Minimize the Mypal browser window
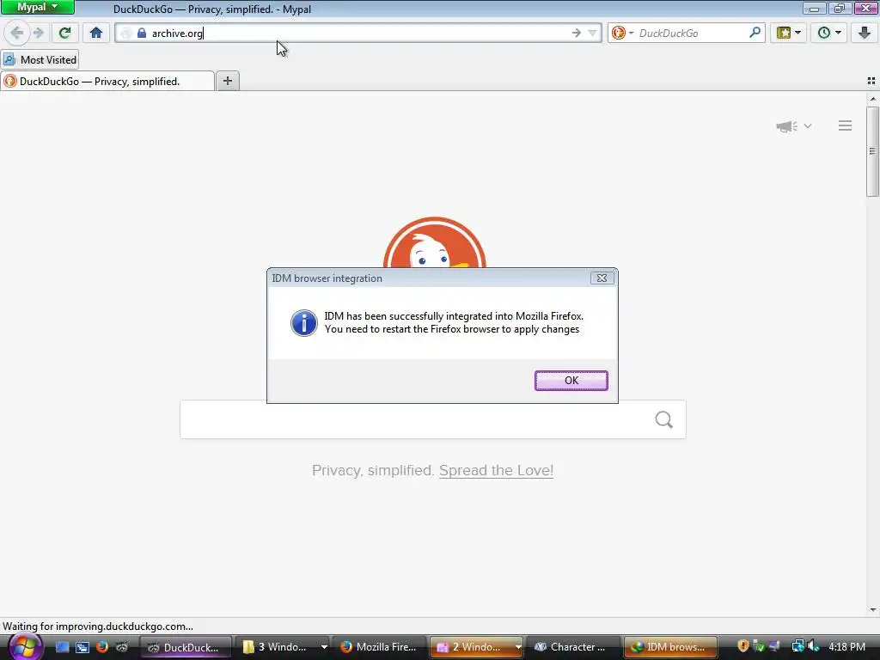Image resolution: width=880 pixels, height=660 pixels. coord(814,8)
